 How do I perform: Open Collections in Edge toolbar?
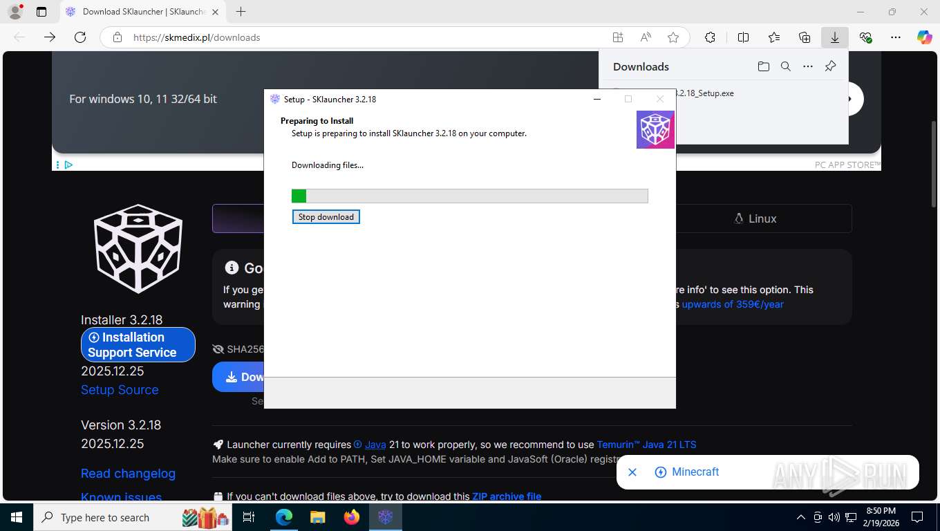[805, 37]
